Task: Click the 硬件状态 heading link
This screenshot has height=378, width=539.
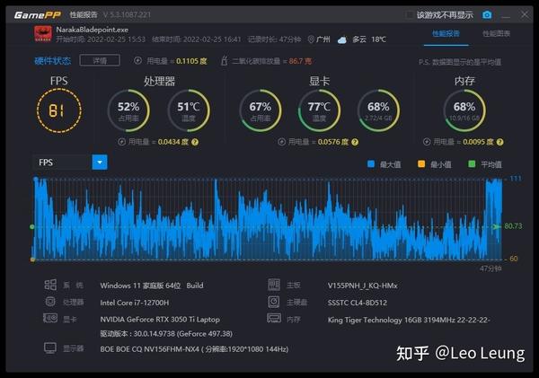Action: [x=53, y=61]
